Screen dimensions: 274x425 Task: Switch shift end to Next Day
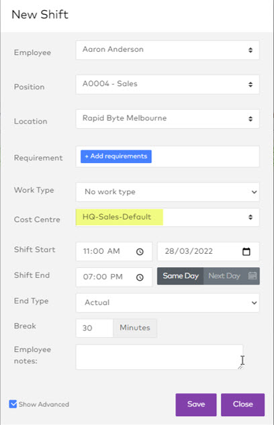[224, 276]
